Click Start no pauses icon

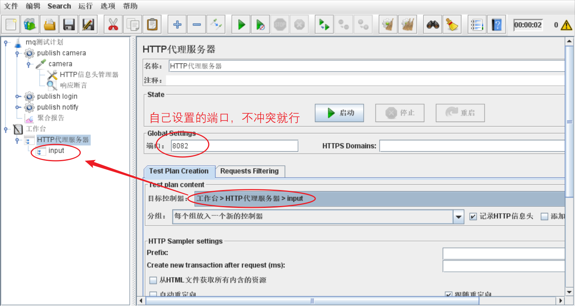(x=260, y=25)
